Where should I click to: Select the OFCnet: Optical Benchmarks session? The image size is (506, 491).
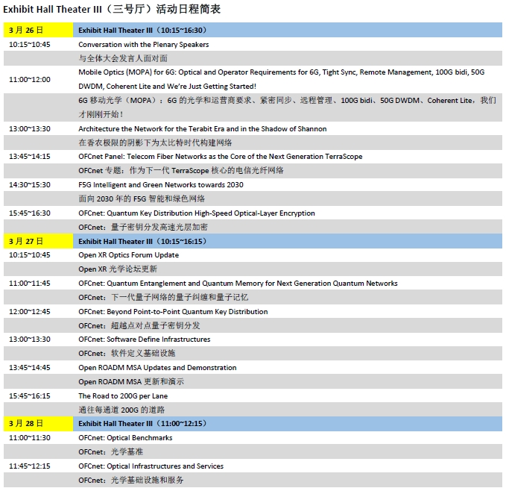pyautogui.click(x=125, y=438)
